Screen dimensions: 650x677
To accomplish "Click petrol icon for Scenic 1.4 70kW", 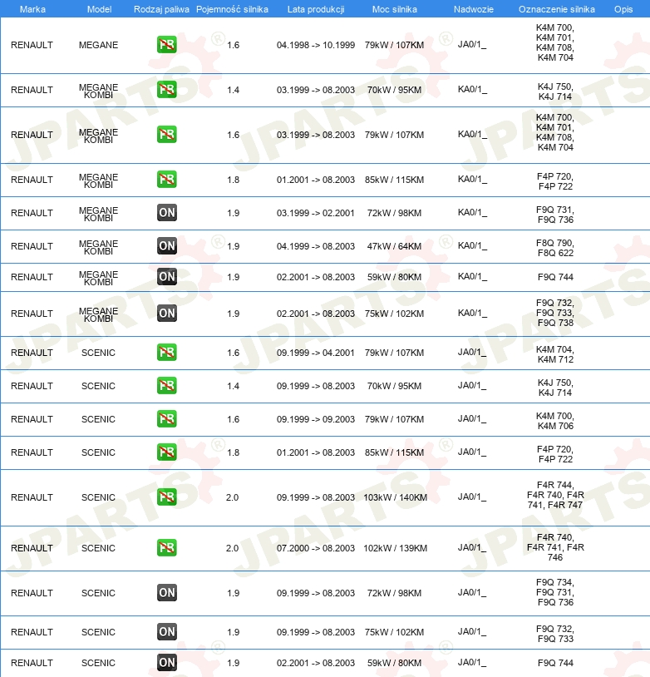I will tap(166, 386).
